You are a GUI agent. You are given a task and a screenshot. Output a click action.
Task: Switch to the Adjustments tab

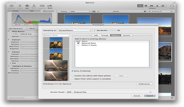tap(48, 11)
